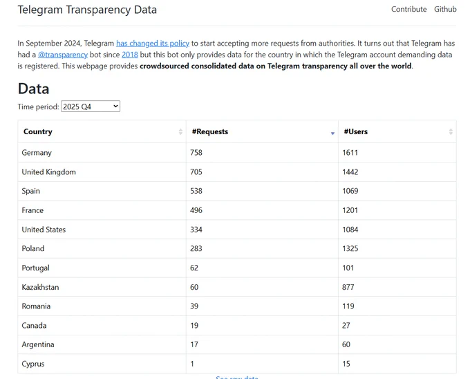
Task: Click the 101 users value for Portugal
Action: (348, 268)
